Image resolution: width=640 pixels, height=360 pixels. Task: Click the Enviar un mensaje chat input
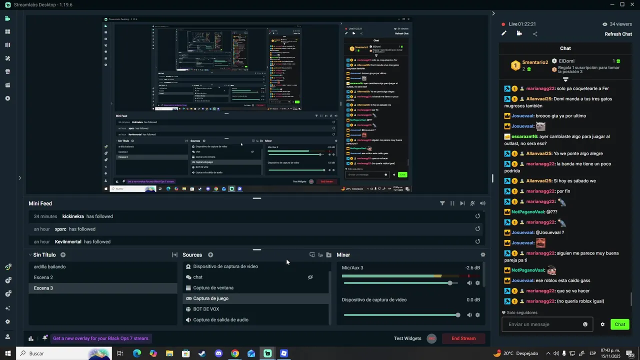[541, 324]
